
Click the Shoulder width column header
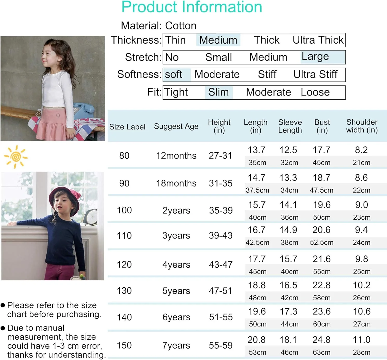[x=362, y=126]
